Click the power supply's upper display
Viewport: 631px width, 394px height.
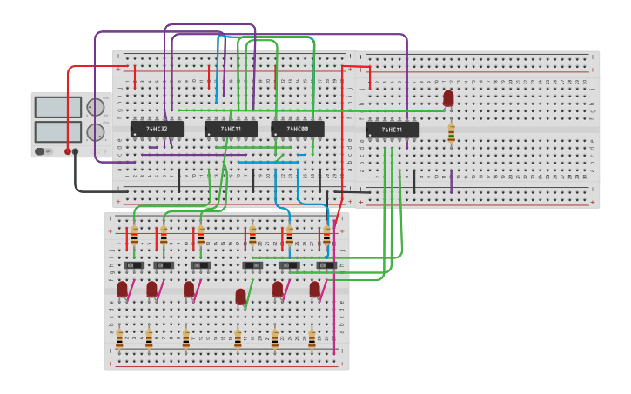tap(58, 107)
